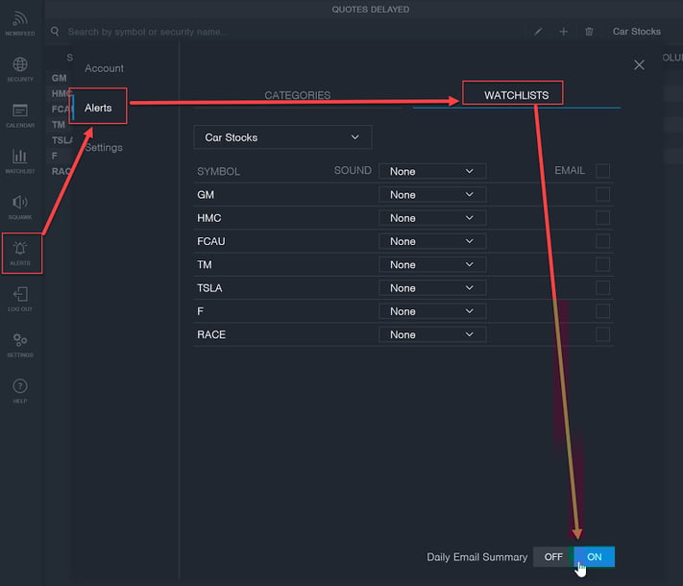Enable email alert for TSLA
The image size is (683, 586).
pos(603,287)
